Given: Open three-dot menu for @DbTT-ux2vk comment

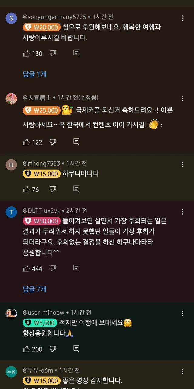Looking at the screenshot, I should tap(182, 212).
